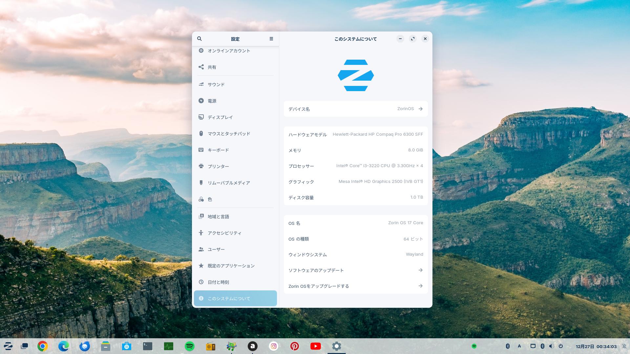Open Instagram from the taskbar
Screen dimensions: 630x354
pos(274,346)
